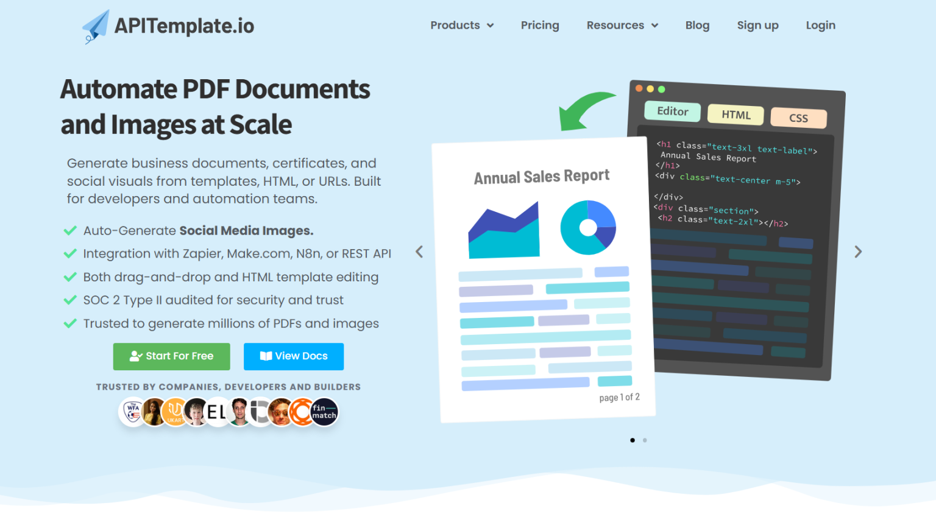Viewport: 936px width, 514px height.
Task: Click "Trusted to generate millions of PDFs and images"
Action: (x=231, y=323)
